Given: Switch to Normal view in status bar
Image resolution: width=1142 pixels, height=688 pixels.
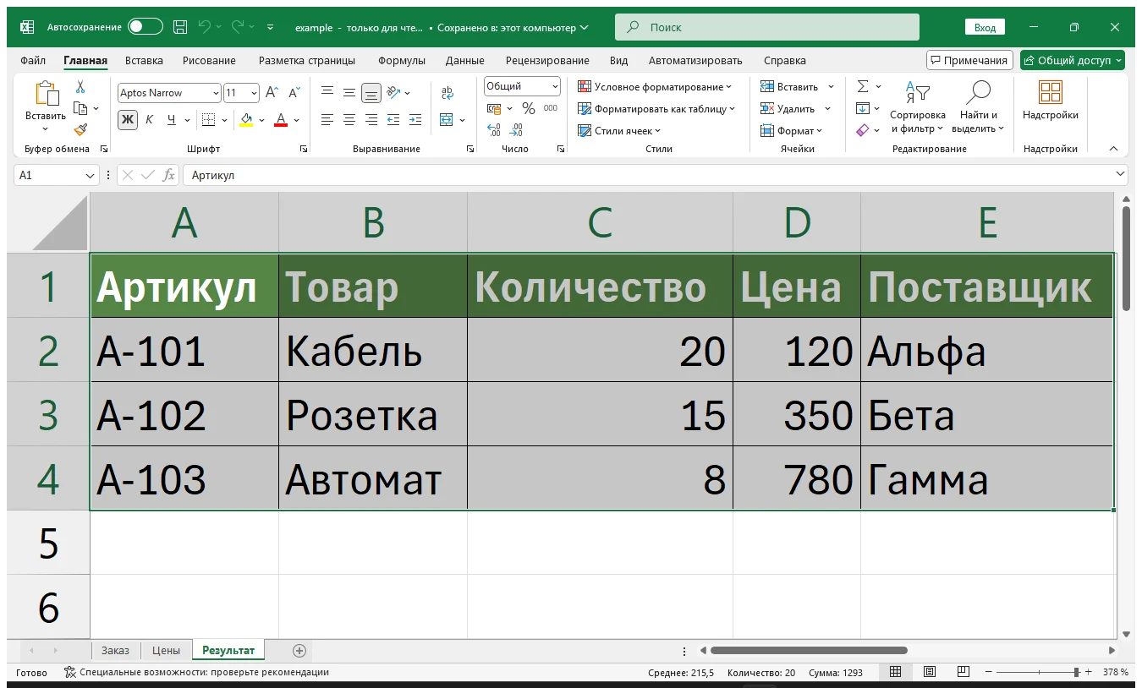Looking at the screenshot, I should coord(895,672).
